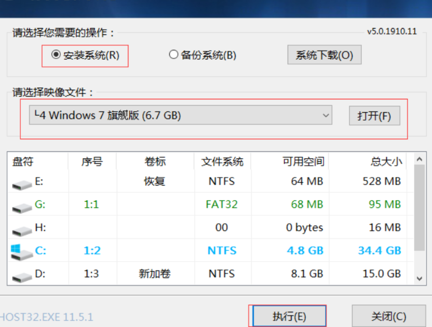Click the H: drive icon
The height and width of the screenshot is (327, 432).
pos(22,229)
